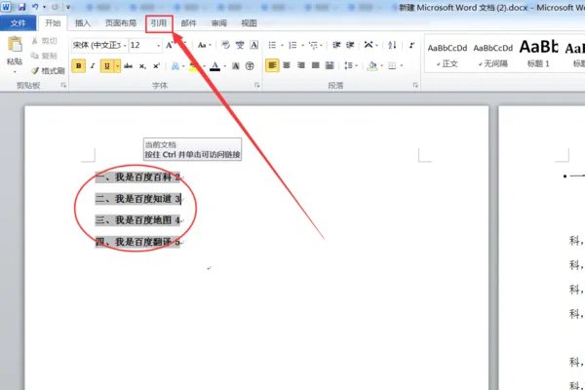The height and width of the screenshot is (390, 585).
Task: Open the Paste options arrow below 粘贴
Action: pyautogui.click(x=15, y=71)
